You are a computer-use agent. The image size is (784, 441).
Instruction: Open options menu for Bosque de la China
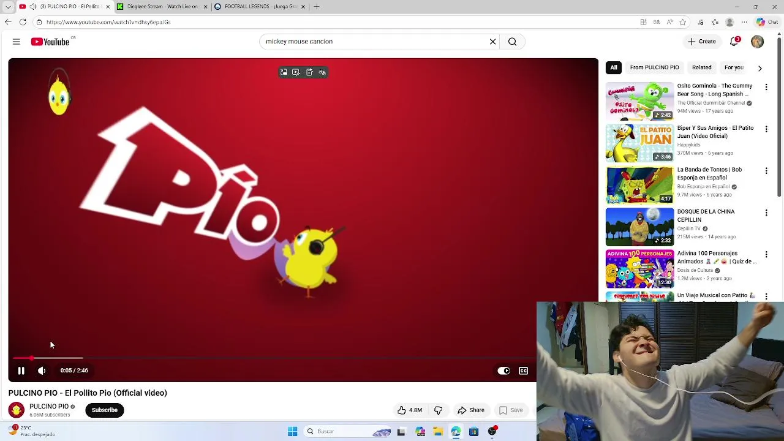pyautogui.click(x=766, y=213)
